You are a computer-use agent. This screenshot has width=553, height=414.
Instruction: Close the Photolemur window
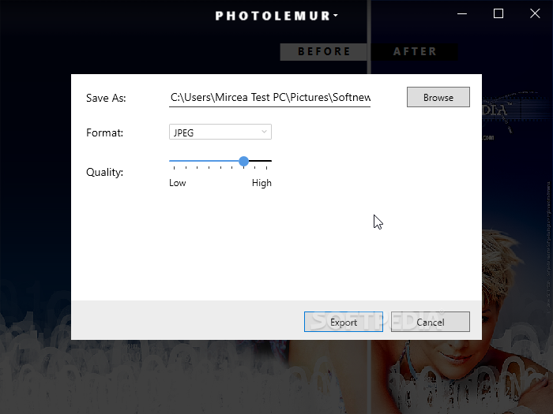(535, 13)
